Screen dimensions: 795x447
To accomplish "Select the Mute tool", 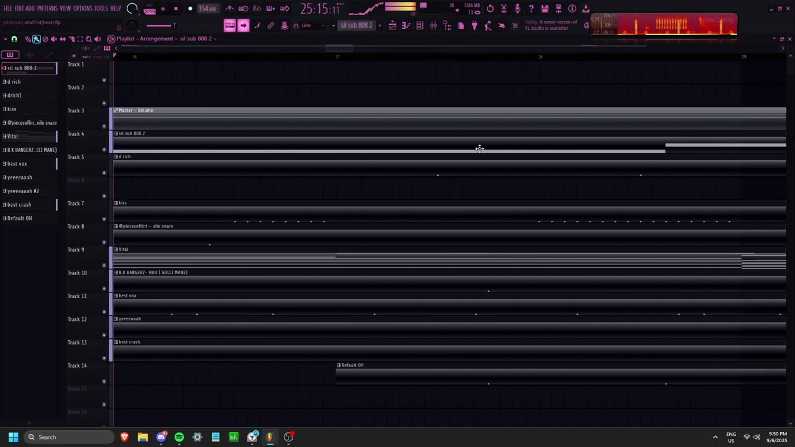I will pos(54,39).
